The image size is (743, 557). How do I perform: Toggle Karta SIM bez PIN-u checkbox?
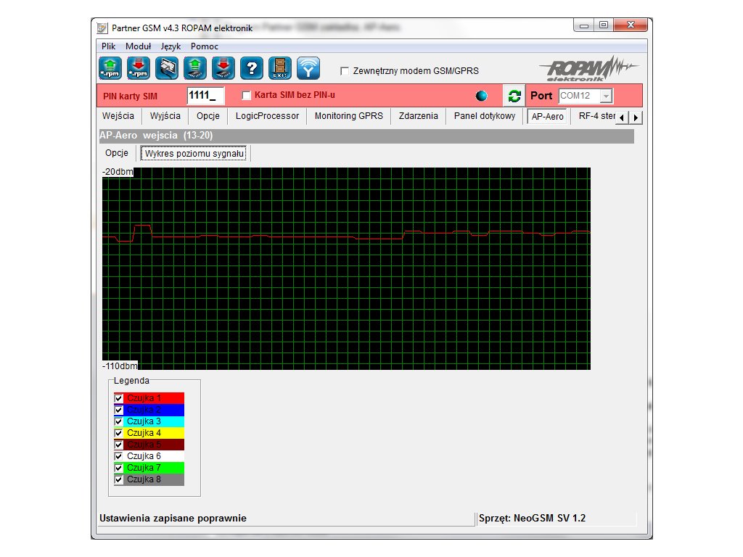point(246,96)
